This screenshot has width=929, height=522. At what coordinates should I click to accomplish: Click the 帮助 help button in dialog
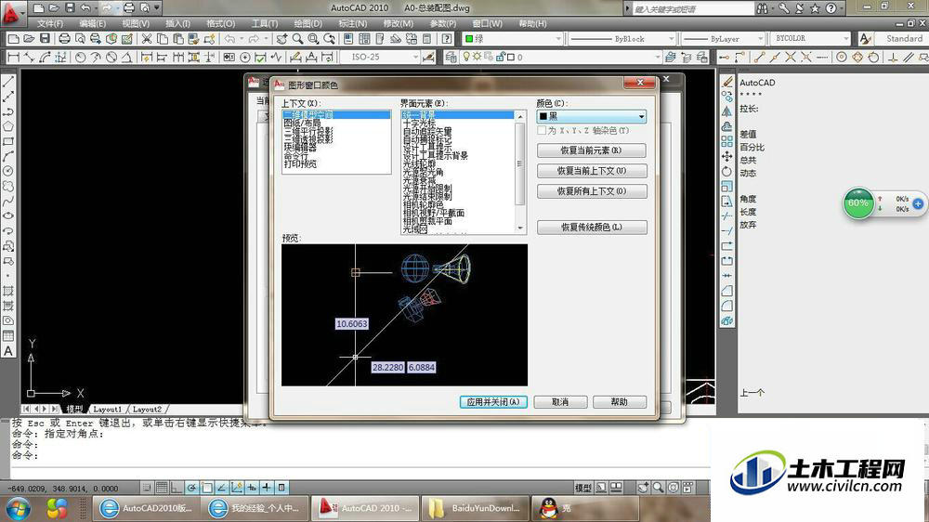point(619,402)
